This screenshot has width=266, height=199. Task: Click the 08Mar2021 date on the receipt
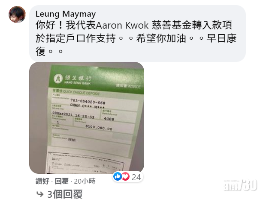[x=63, y=114]
